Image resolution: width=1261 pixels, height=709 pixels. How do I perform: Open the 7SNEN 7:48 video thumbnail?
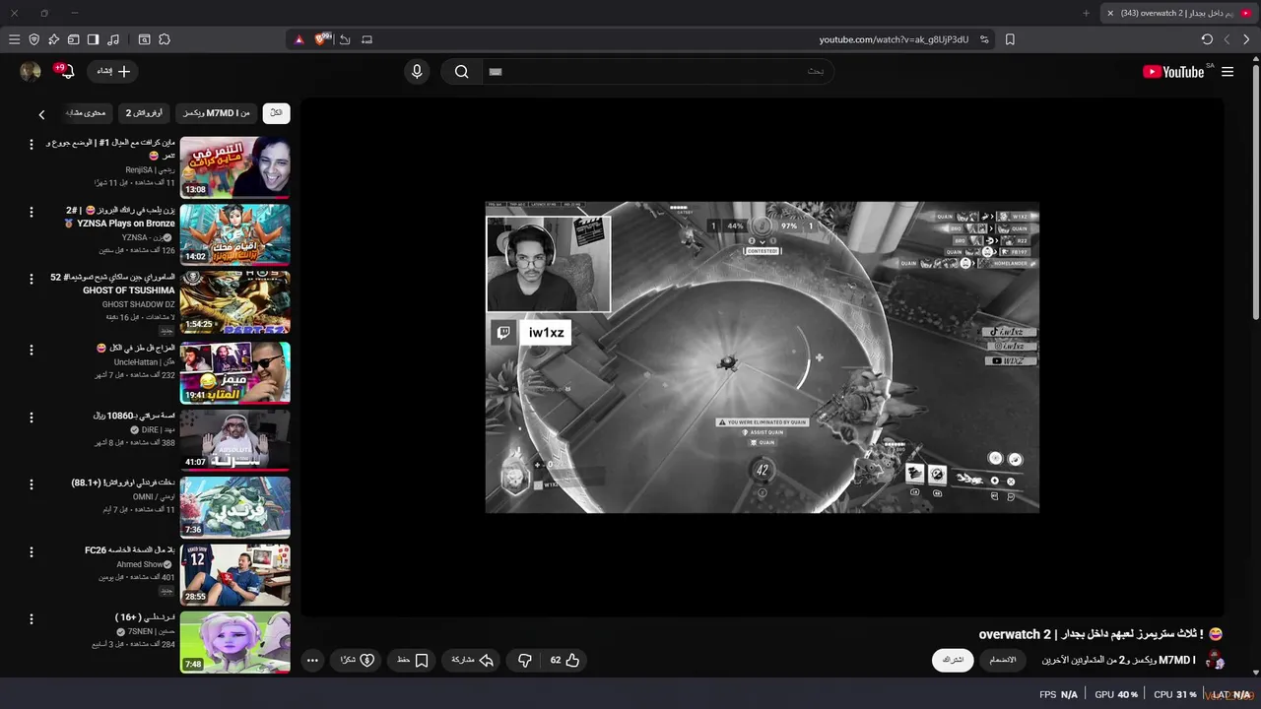click(x=234, y=642)
